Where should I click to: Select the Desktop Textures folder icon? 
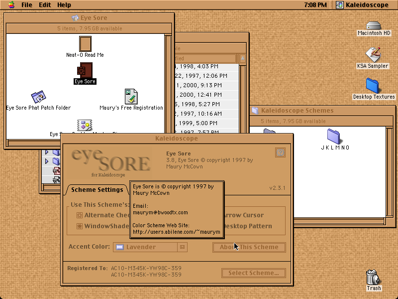pyautogui.click(x=372, y=86)
